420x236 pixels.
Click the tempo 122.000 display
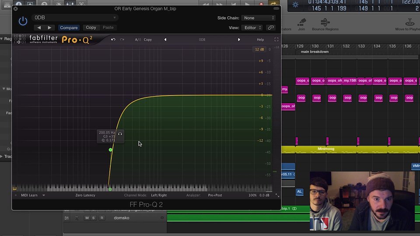[411, 2]
